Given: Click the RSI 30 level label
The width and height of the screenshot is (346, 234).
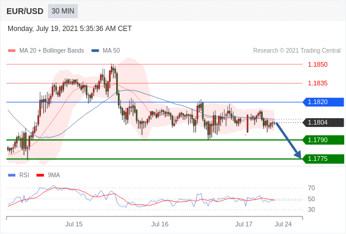Looking at the screenshot, I should point(311,209).
